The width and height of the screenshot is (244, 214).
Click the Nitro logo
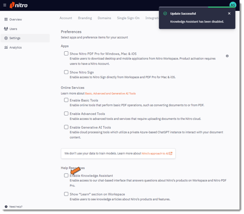tap(19, 5)
